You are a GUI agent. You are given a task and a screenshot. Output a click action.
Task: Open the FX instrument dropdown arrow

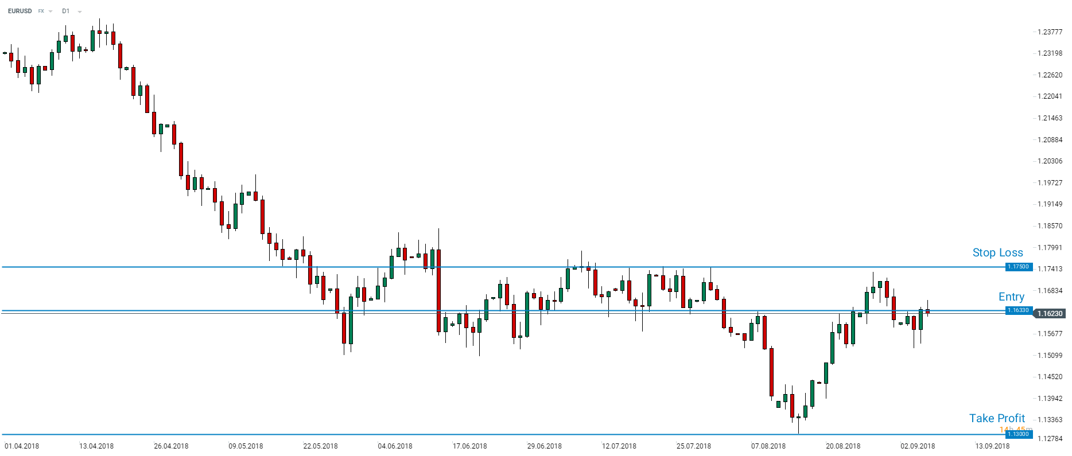(51, 11)
